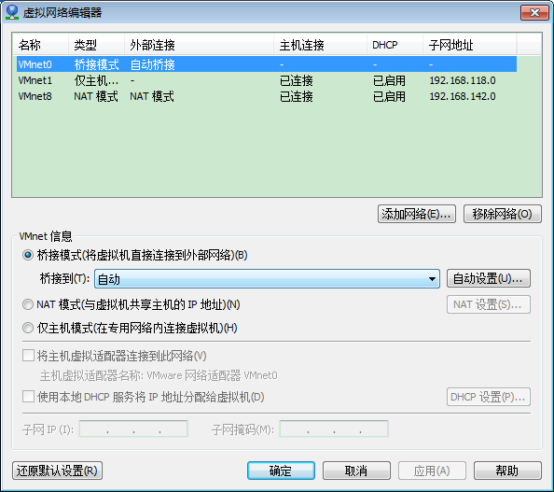
Task: Click the NAT 设置(S)... button
Action: point(489,304)
